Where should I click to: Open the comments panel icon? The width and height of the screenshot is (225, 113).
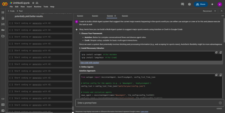click(182, 4)
